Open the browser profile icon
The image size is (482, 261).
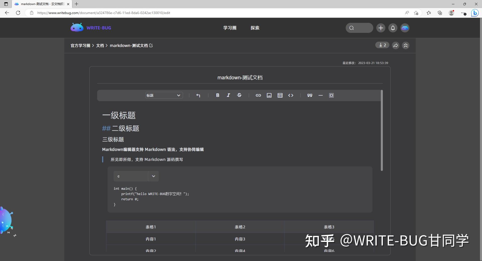coord(452,13)
